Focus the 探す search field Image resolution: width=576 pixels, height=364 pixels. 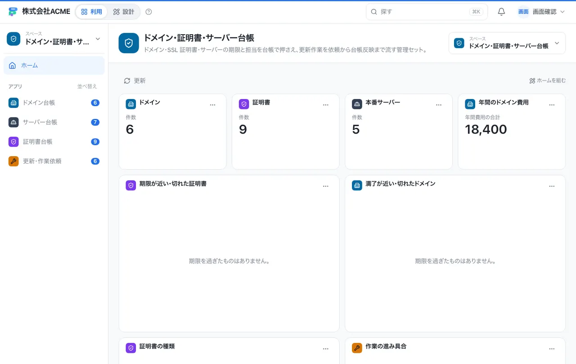point(427,12)
